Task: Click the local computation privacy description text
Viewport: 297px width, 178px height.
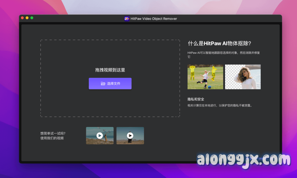Action: tap(220, 106)
